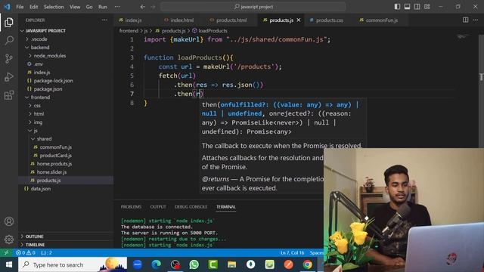
Task: Expand the Timeline section
Action: 66,245
